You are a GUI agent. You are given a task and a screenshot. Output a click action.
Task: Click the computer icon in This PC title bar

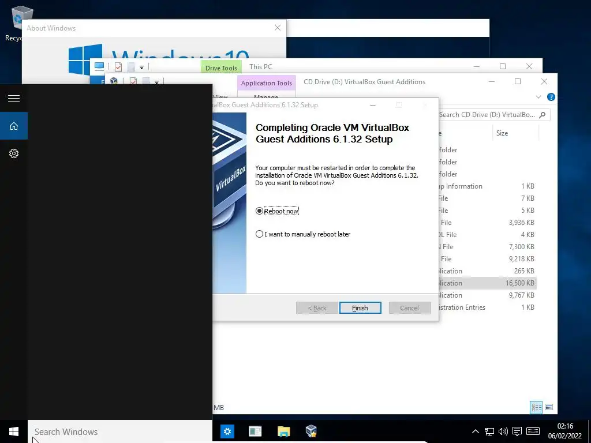(99, 67)
